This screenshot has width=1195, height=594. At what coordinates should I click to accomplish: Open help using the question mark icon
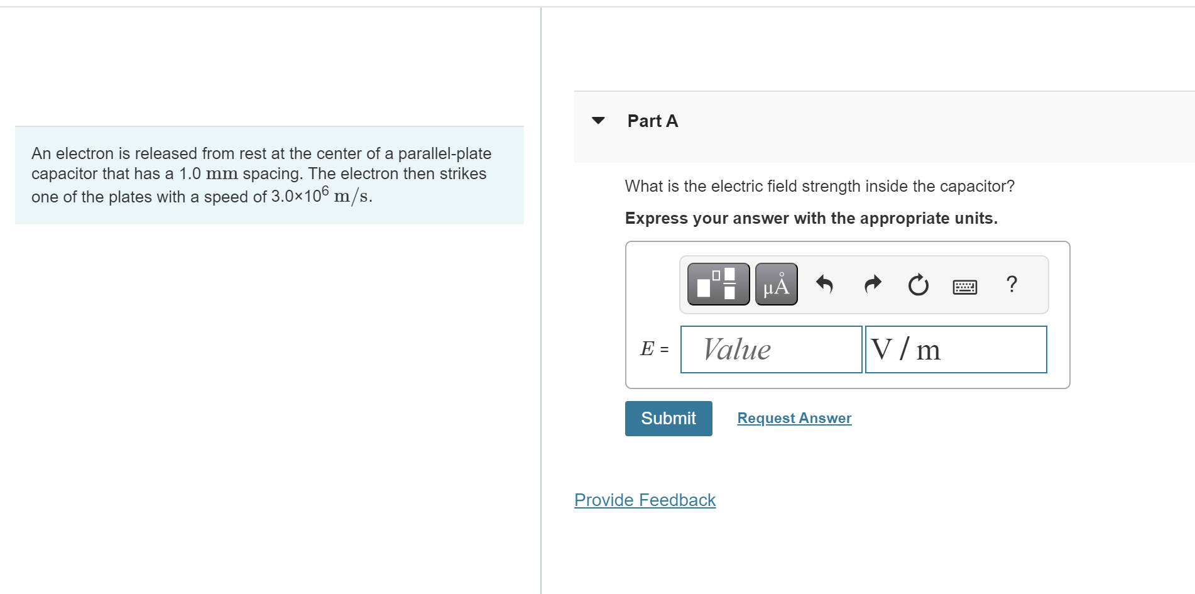(x=1012, y=285)
